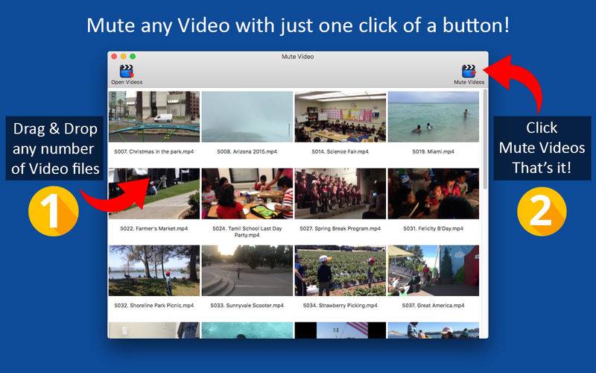
Task: Select the Tamil School Last Day Party thumbnail
Action: [247, 193]
